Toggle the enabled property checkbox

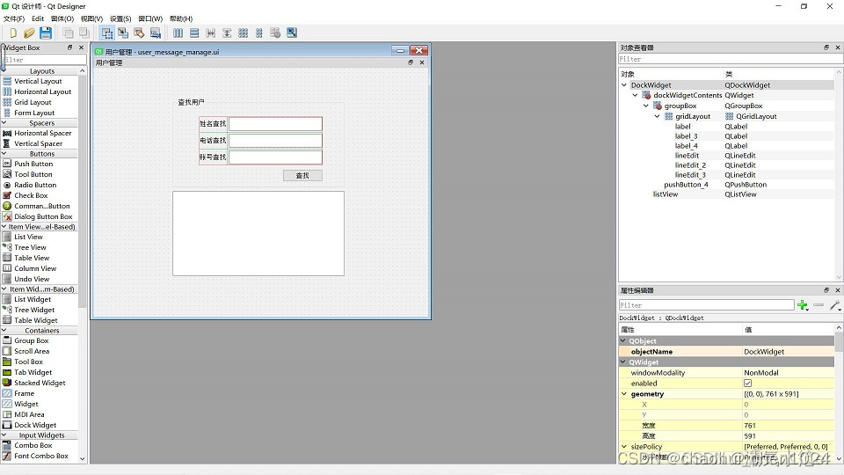tap(747, 384)
